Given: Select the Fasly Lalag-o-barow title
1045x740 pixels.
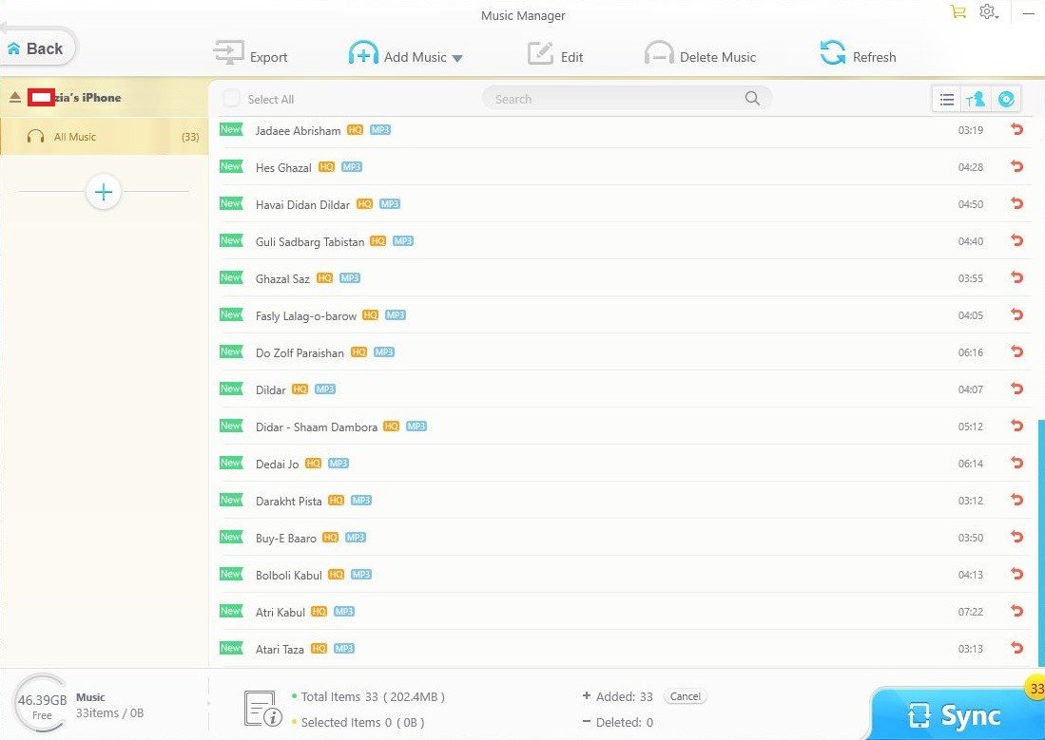Looking at the screenshot, I should tap(306, 315).
